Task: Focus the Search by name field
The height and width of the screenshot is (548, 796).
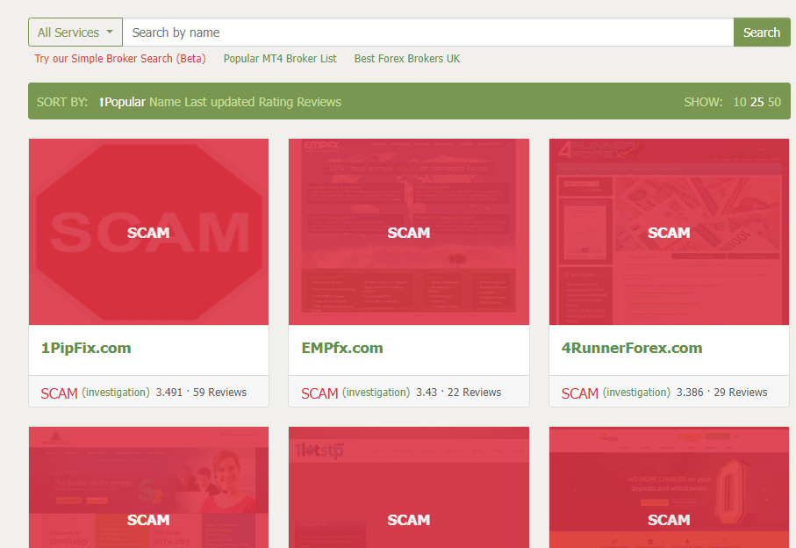Action: (428, 32)
